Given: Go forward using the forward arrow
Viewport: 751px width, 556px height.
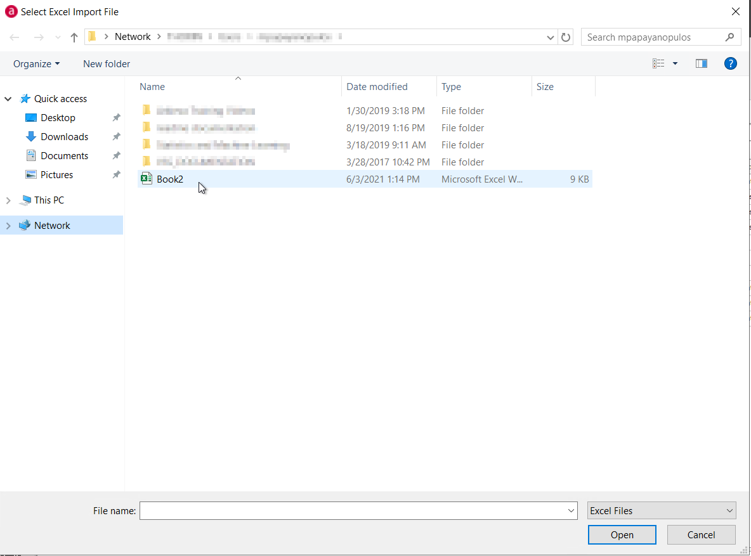Looking at the screenshot, I should (x=38, y=37).
